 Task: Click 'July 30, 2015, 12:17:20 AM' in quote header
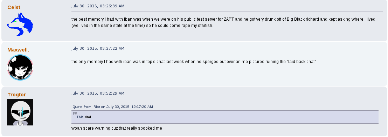pyautogui.click(x=130, y=107)
